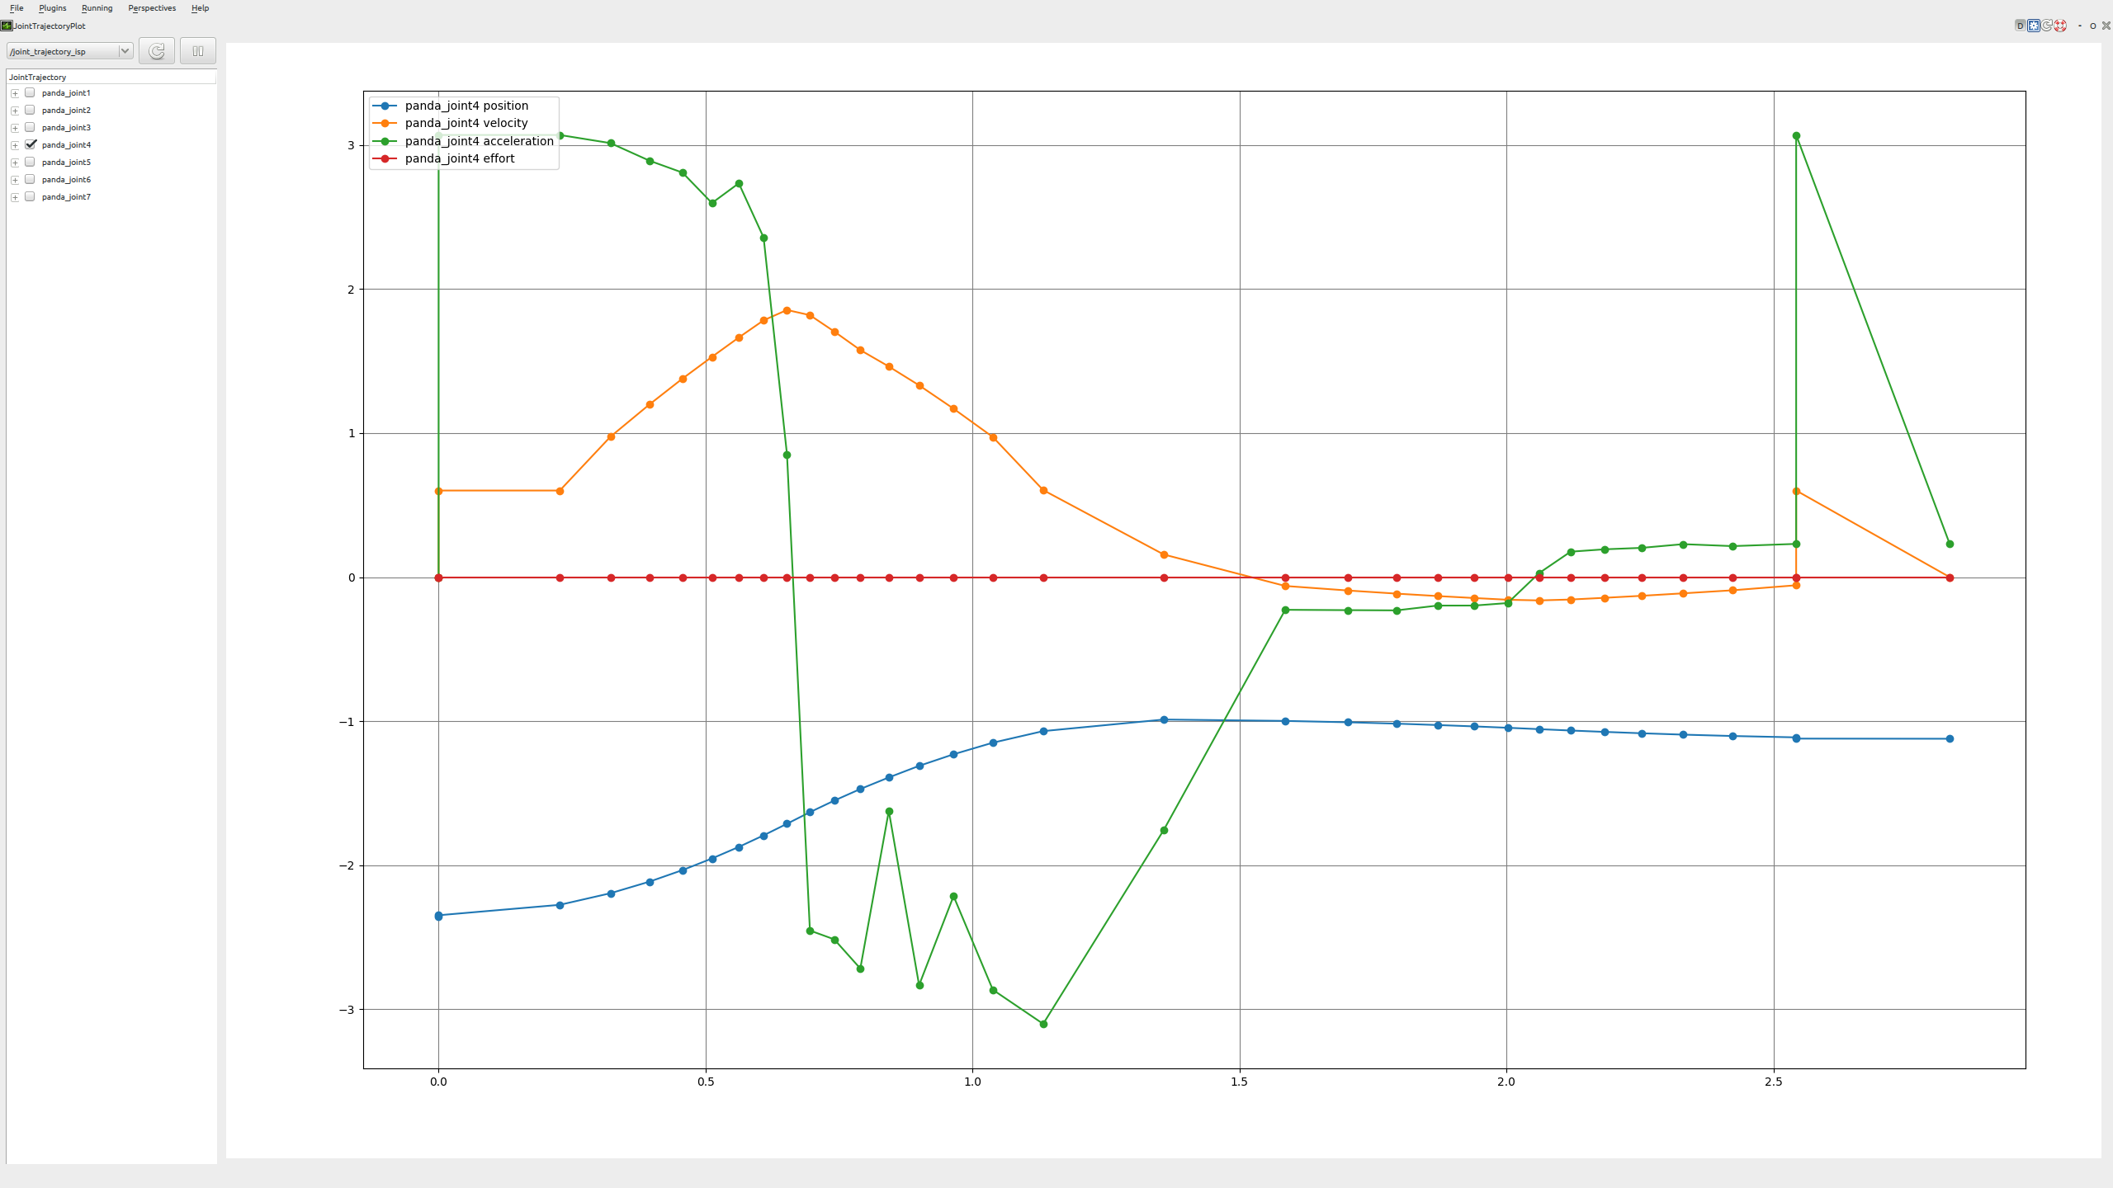Tick the panda_joint5 checkbox
Viewport: 2113px width, 1188px height.
(x=30, y=163)
